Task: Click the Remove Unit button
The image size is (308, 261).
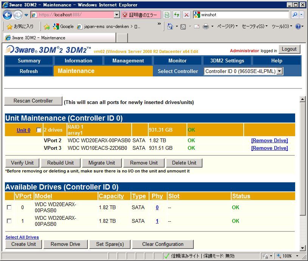Action: click(x=144, y=163)
